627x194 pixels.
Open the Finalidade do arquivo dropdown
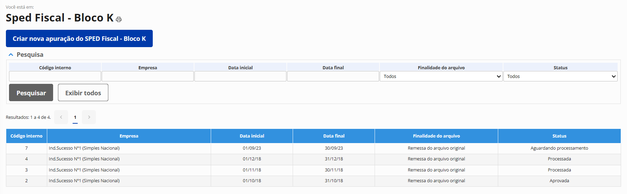pyautogui.click(x=441, y=76)
